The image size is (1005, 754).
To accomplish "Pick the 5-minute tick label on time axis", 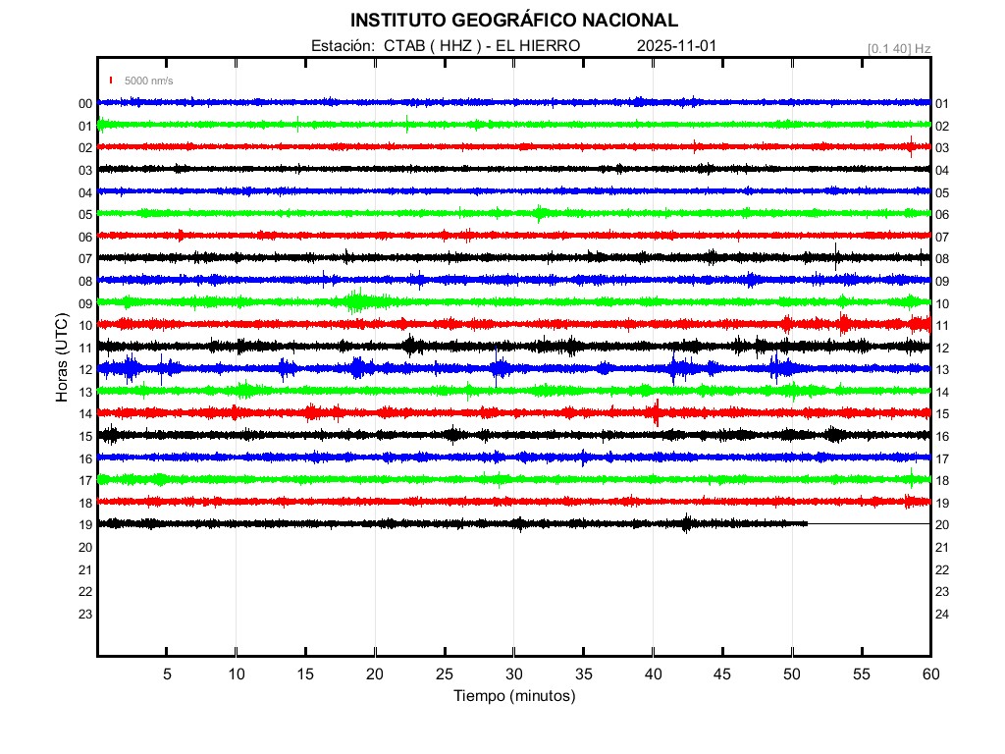I will coord(167,674).
